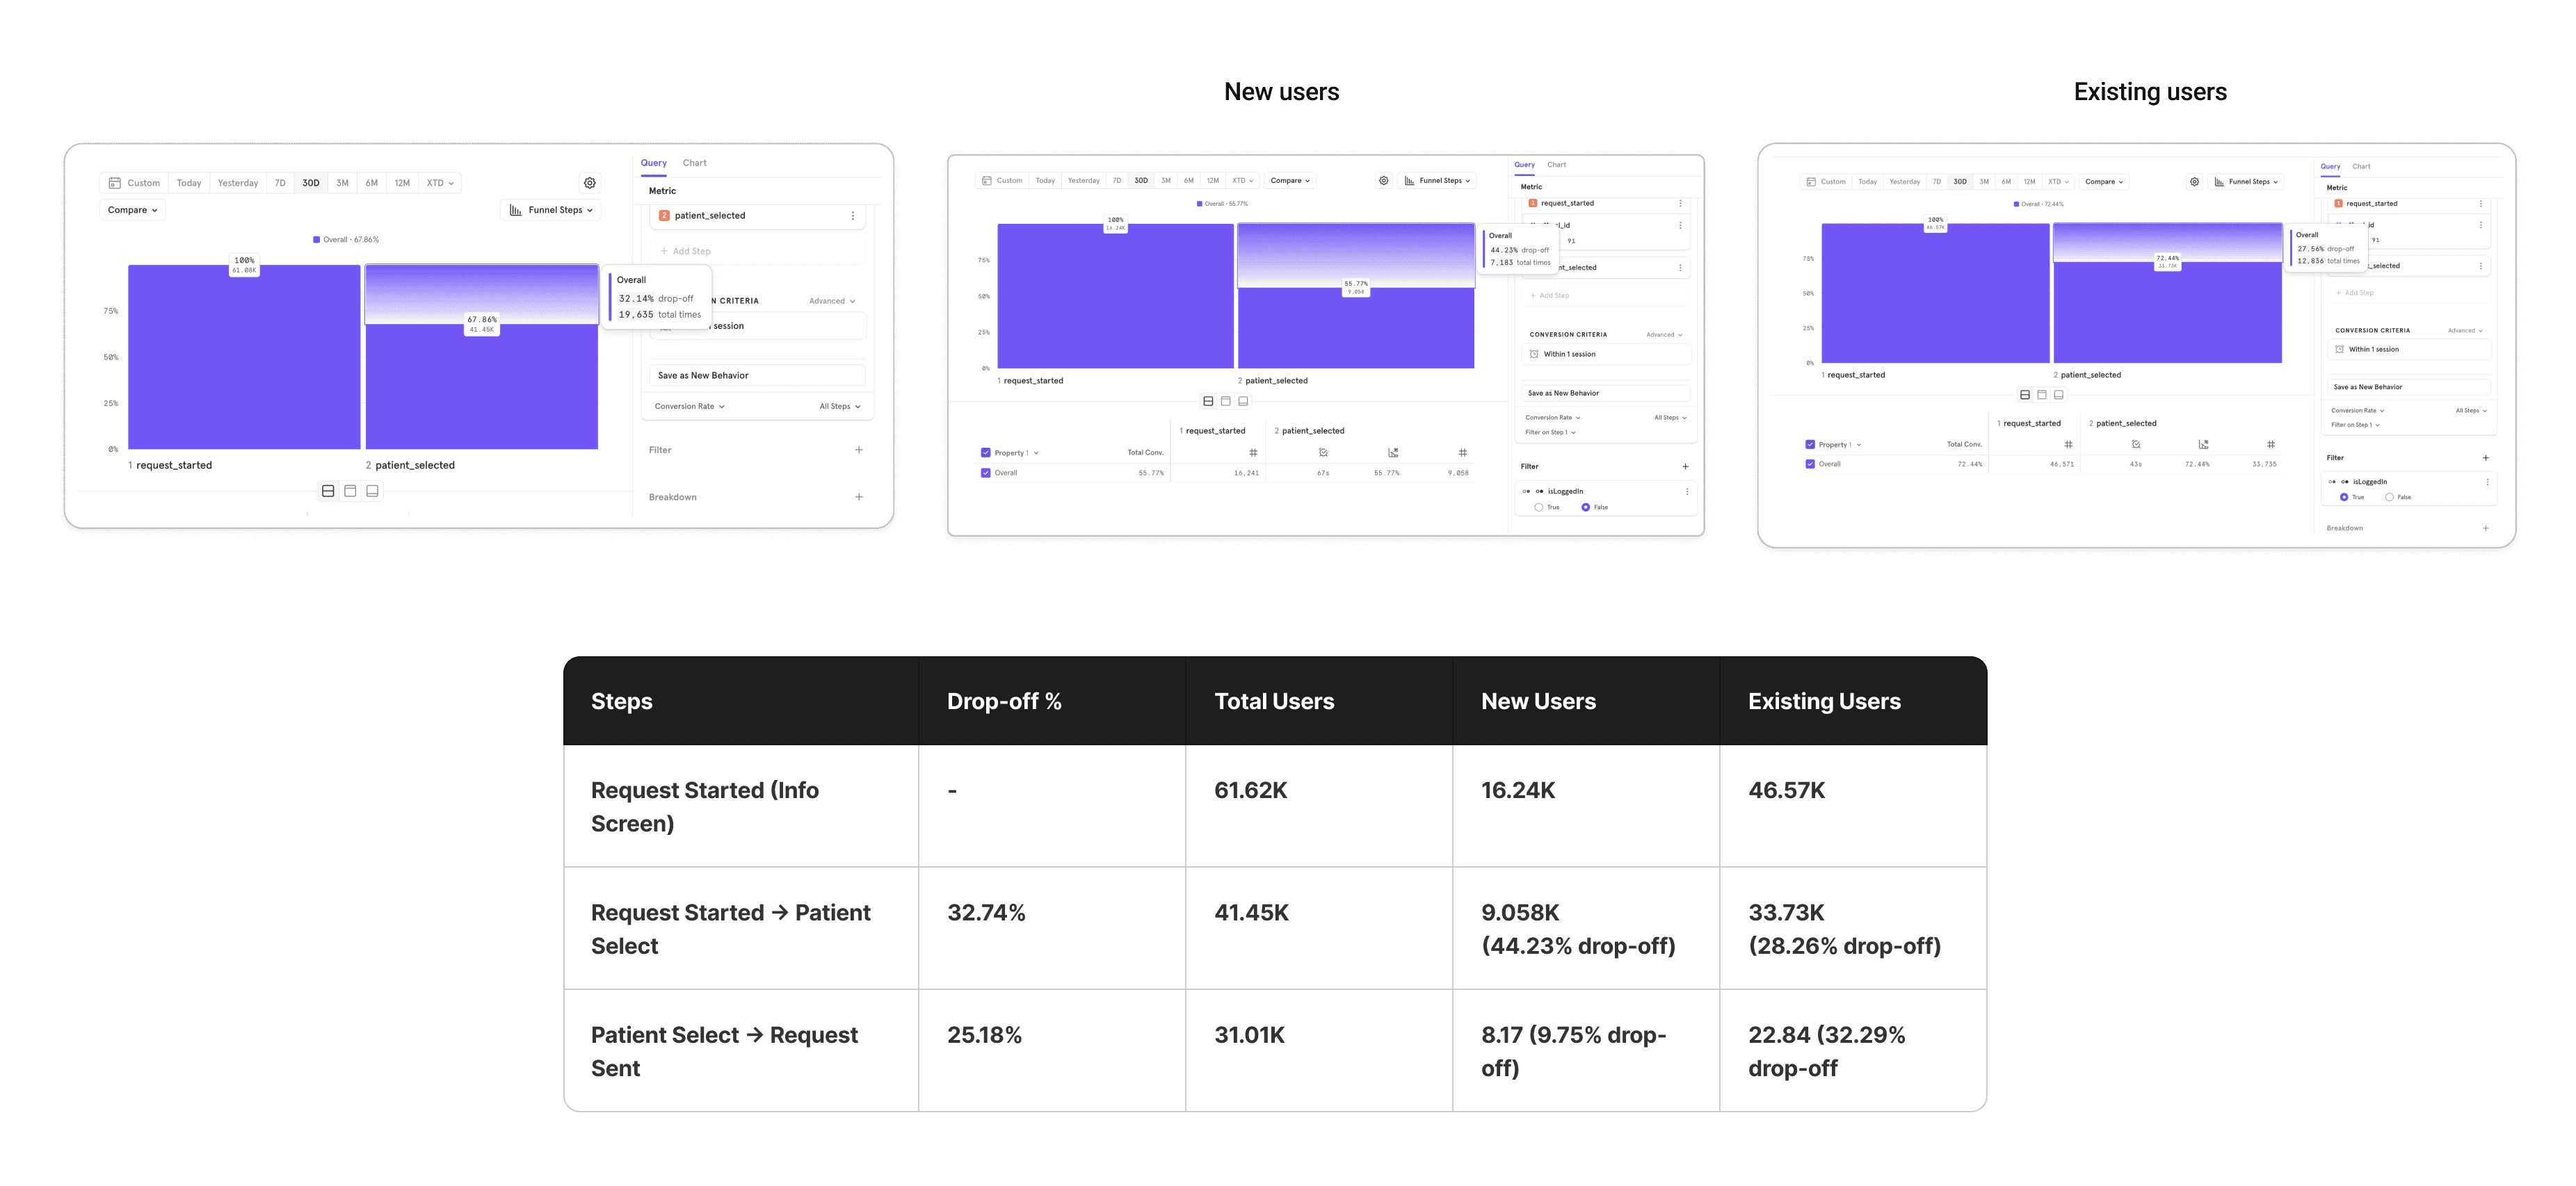Toggle Overall row checkbox in New users table

(x=986, y=473)
